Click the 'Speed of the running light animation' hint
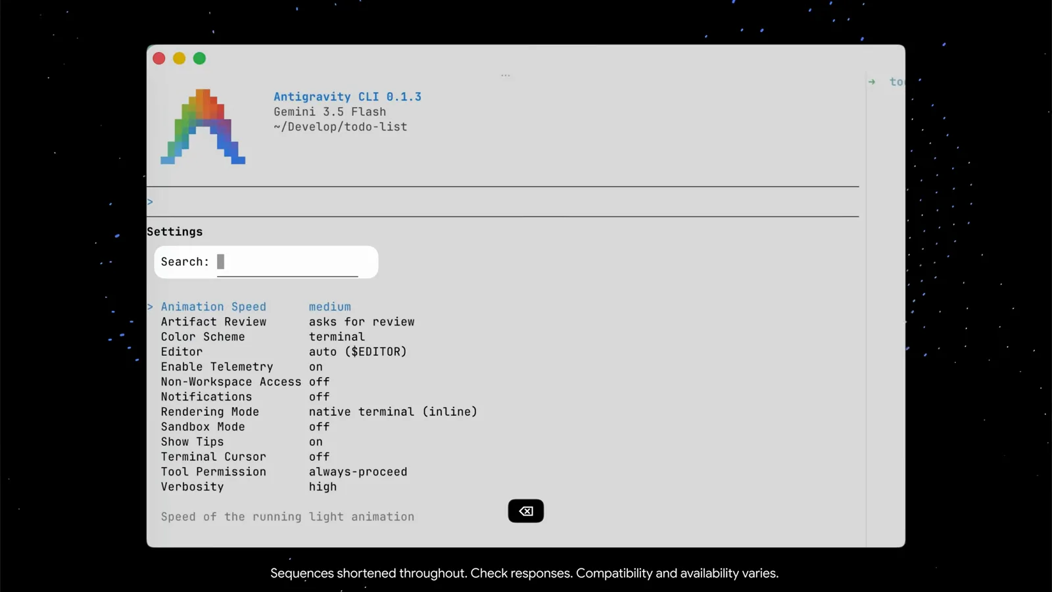 (288, 517)
